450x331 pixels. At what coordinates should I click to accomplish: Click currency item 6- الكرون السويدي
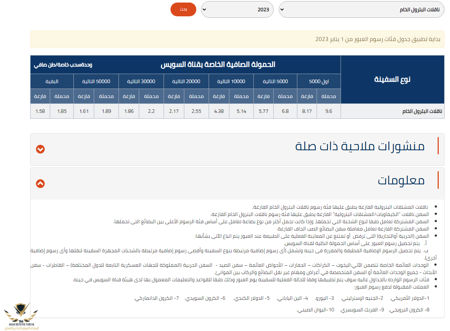pos(205,298)
